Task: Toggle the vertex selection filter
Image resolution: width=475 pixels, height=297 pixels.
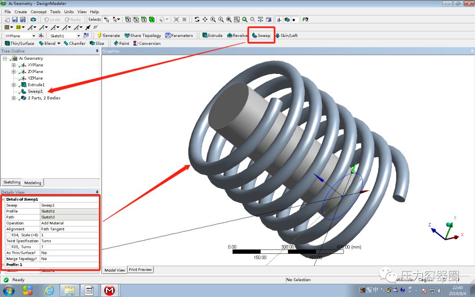Action: (127, 19)
